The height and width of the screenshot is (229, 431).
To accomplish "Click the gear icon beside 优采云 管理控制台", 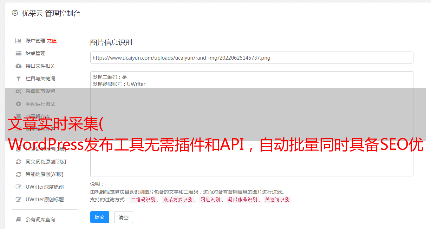I will coord(15,13).
